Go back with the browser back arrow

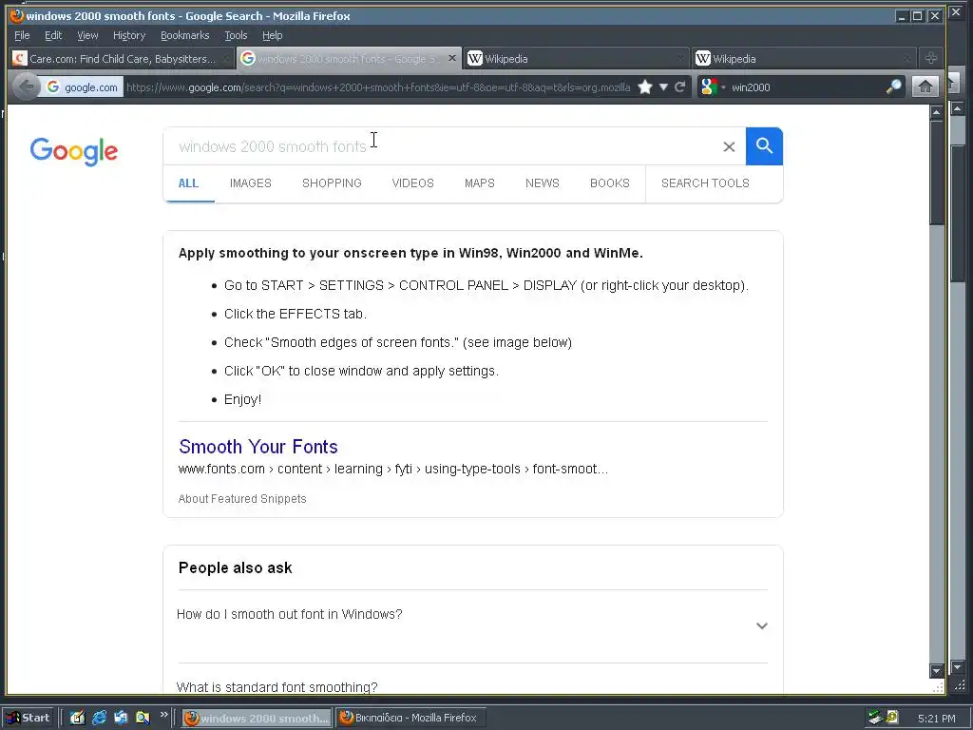point(26,86)
